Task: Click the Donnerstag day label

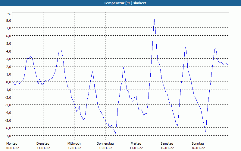Action: tap(105, 144)
